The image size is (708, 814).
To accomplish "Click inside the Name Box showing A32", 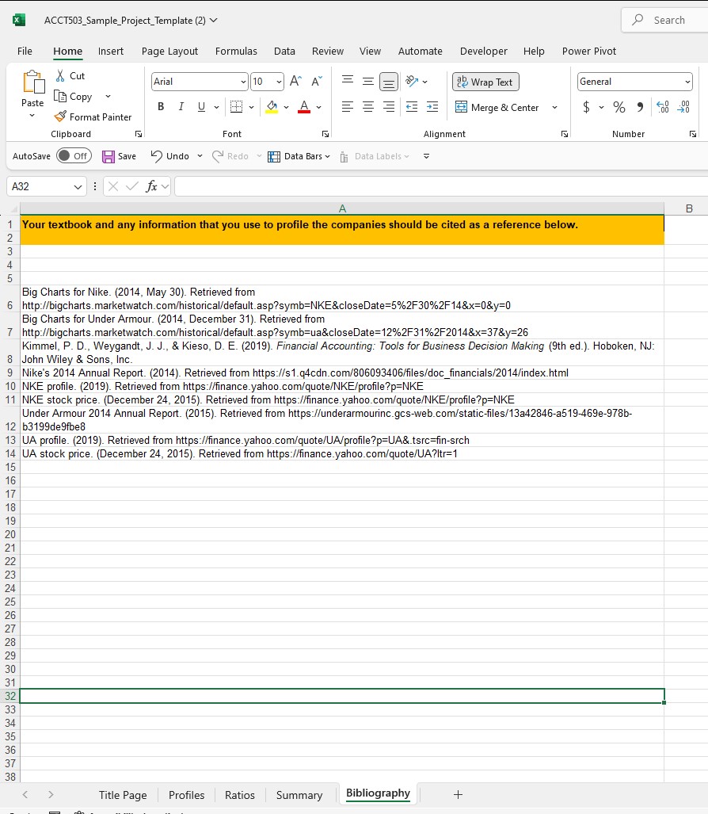I will (40, 185).
